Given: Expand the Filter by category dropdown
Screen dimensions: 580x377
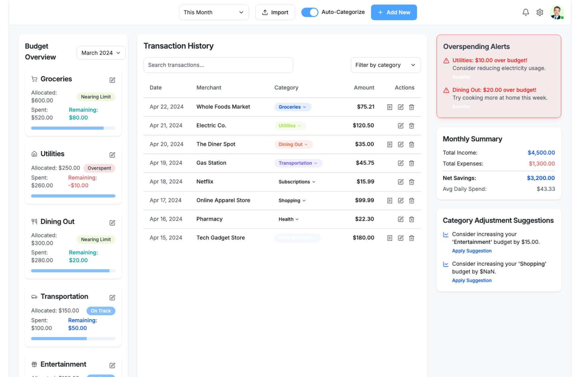Looking at the screenshot, I should coord(385,65).
